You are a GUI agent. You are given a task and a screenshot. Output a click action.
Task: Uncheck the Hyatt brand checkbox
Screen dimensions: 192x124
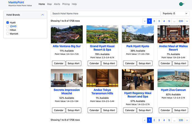click(8, 23)
